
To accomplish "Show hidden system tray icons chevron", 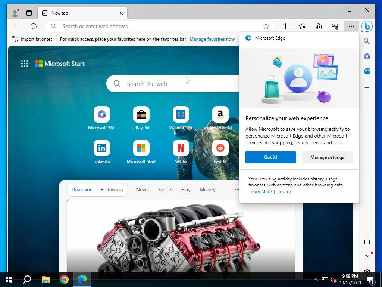I will pos(316,280).
